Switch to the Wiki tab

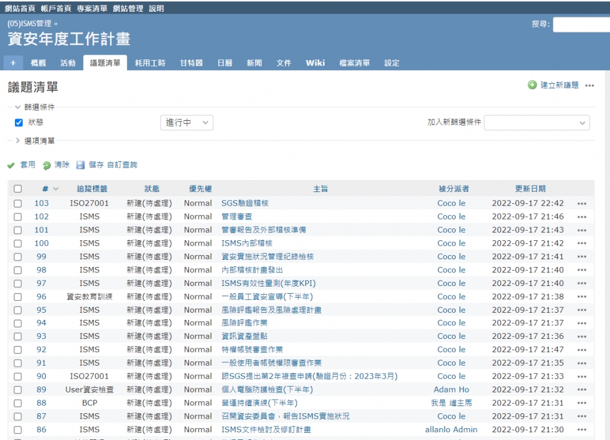[x=315, y=63]
